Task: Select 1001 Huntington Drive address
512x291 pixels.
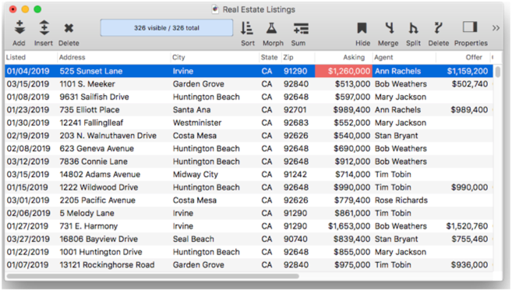Action: [x=101, y=252]
